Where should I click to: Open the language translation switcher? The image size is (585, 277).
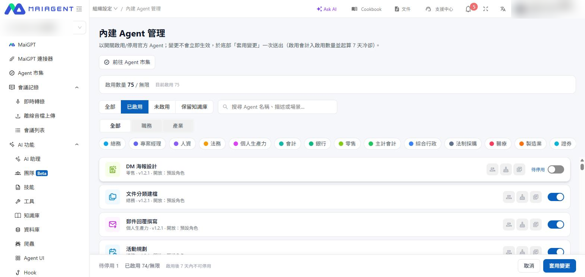pyautogui.click(x=503, y=9)
